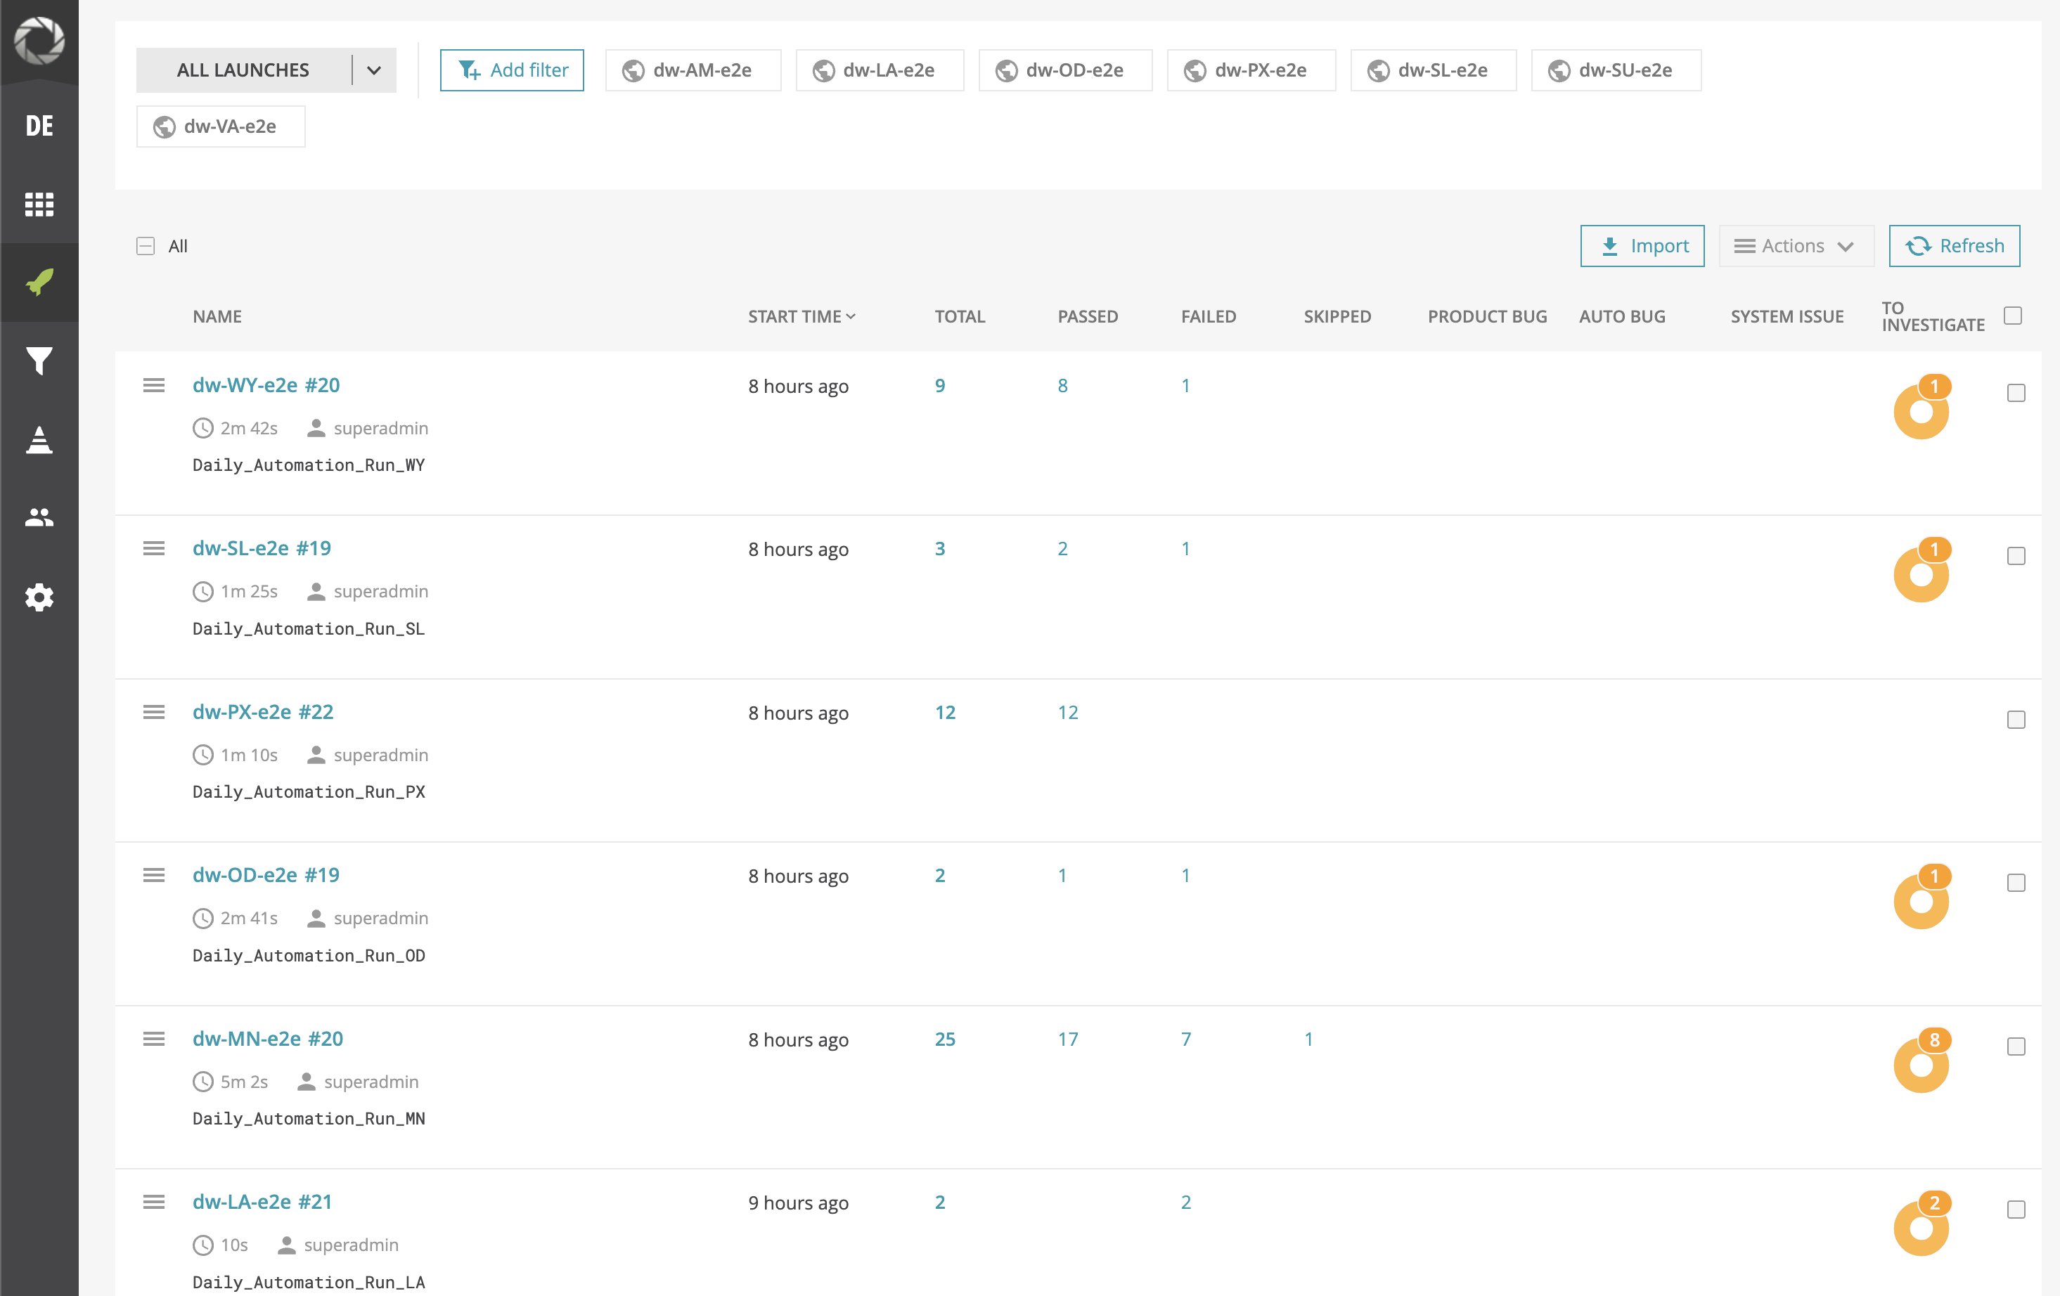Click the Import button

(1642, 245)
